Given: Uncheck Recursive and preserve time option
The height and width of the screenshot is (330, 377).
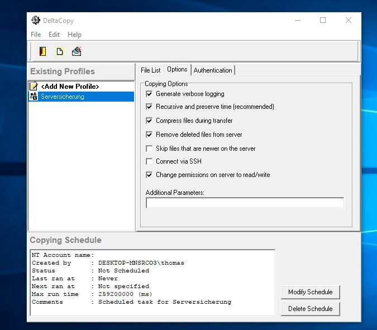Looking at the screenshot, I should tap(149, 107).
